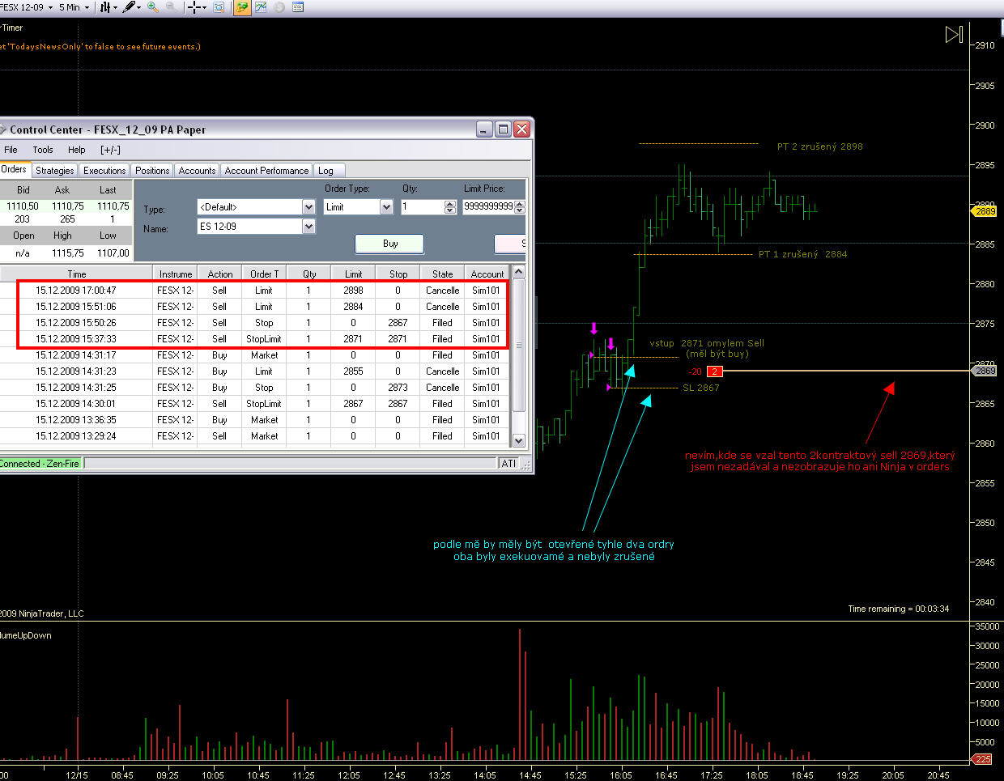The height and width of the screenshot is (781, 1004).
Task: Open the chart bar style tool
Action: 105,7
